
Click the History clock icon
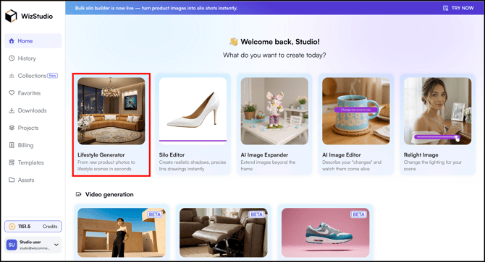pos(12,58)
